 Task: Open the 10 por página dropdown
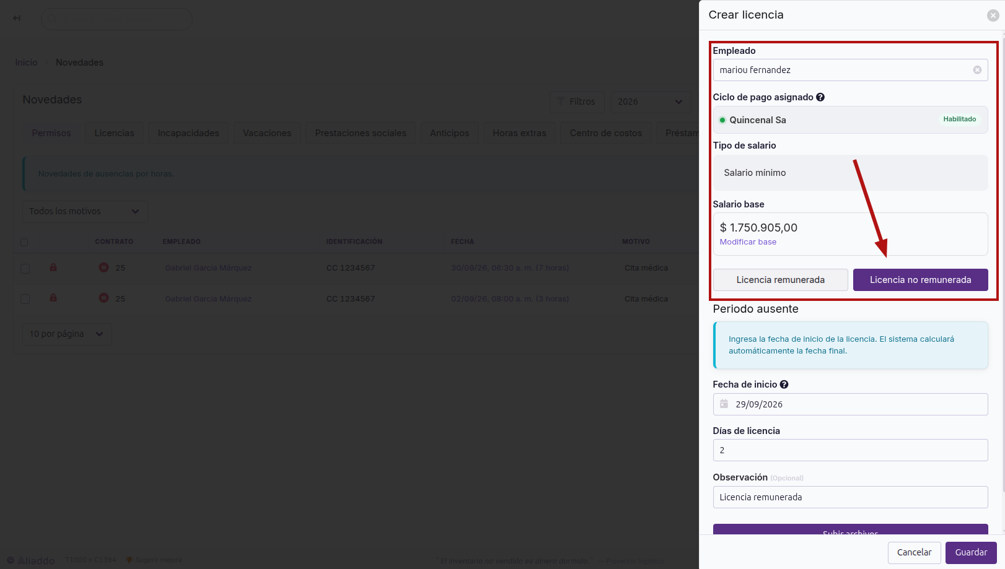pos(67,334)
